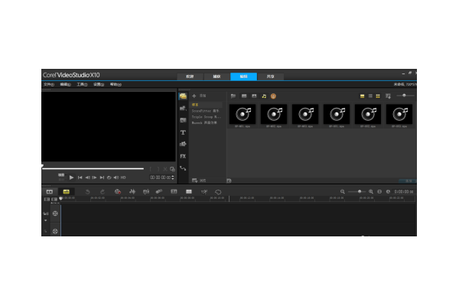This screenshot has width=459, height=306.
Task: Open the Subtitle Editor icon
Action: [x=174, y=191]
